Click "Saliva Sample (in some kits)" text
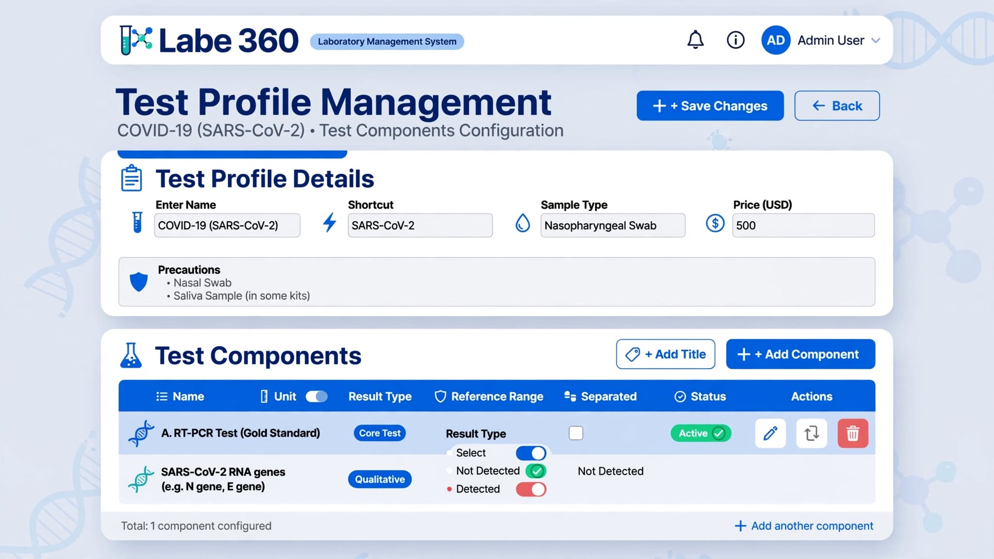994x559 pixels. 241,296
